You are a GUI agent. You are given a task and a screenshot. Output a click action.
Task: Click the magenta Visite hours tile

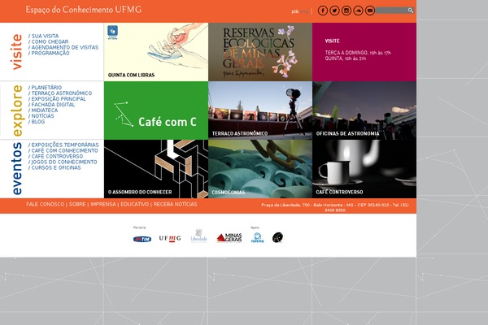click(364, 52)
